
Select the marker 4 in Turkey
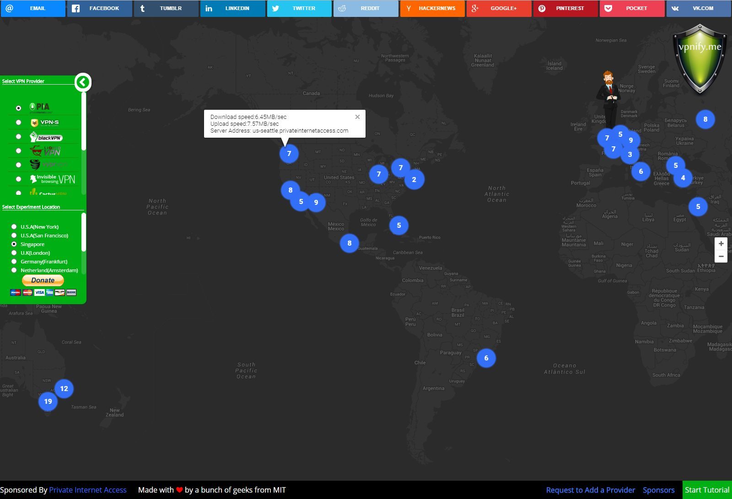[x=683, y=177]
